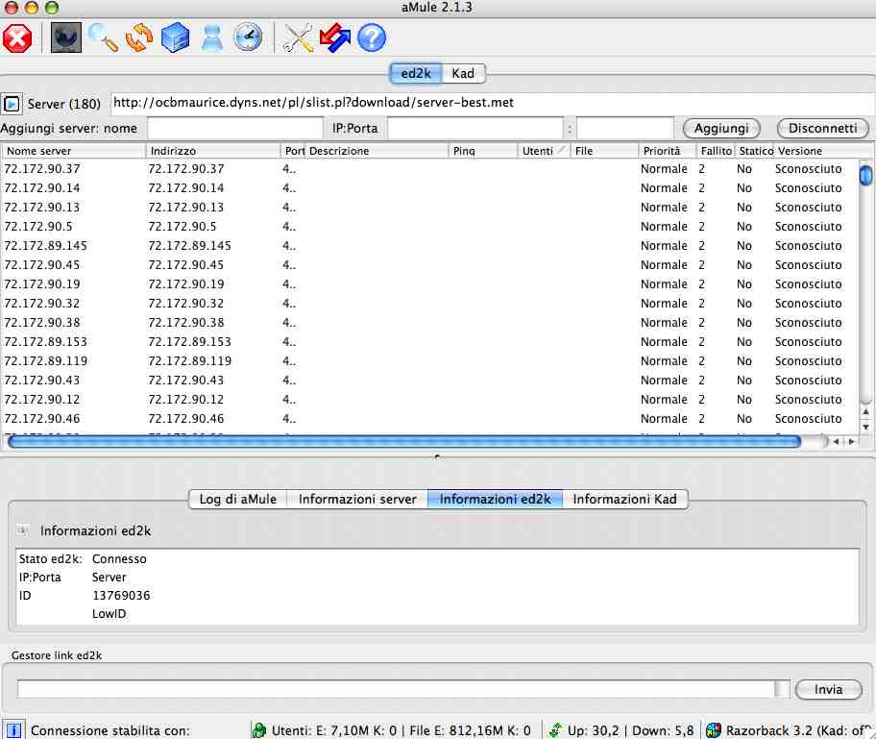This screenshot has width=876, height=739.
Task: Click the Invia button
Action: point(828,689)
